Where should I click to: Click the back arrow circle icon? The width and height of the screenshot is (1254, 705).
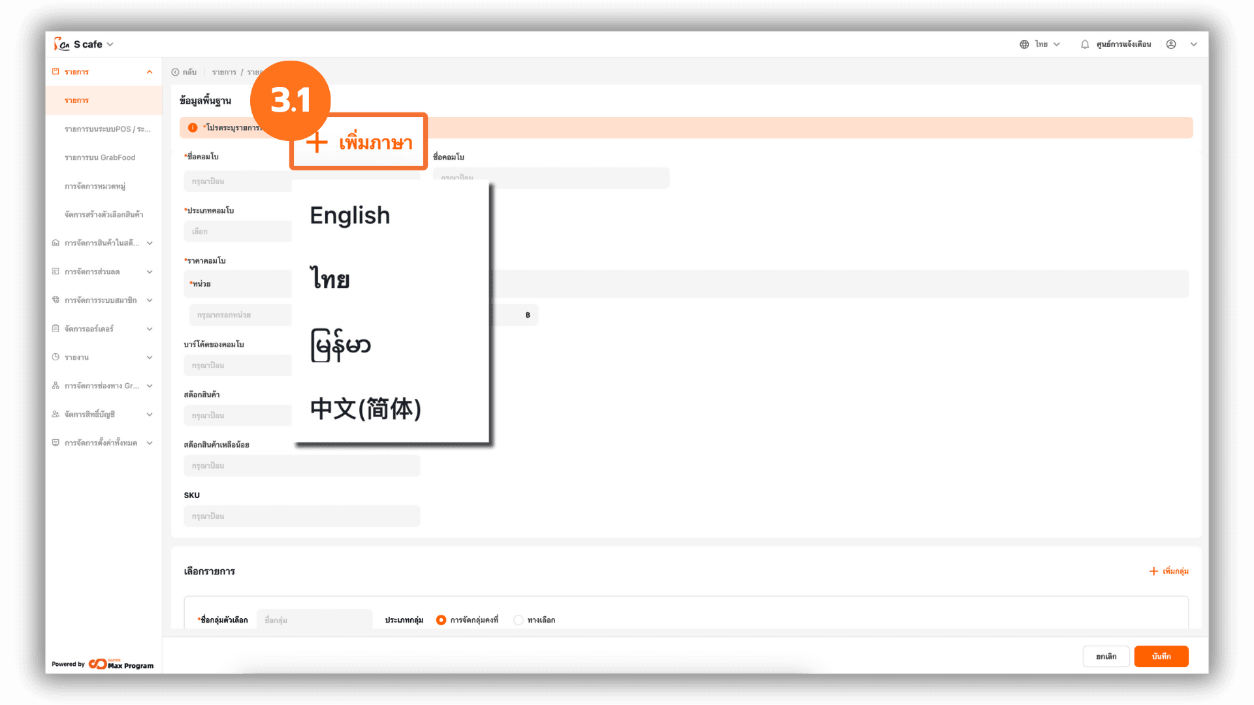pyautogui.click(x=175, y=72)
